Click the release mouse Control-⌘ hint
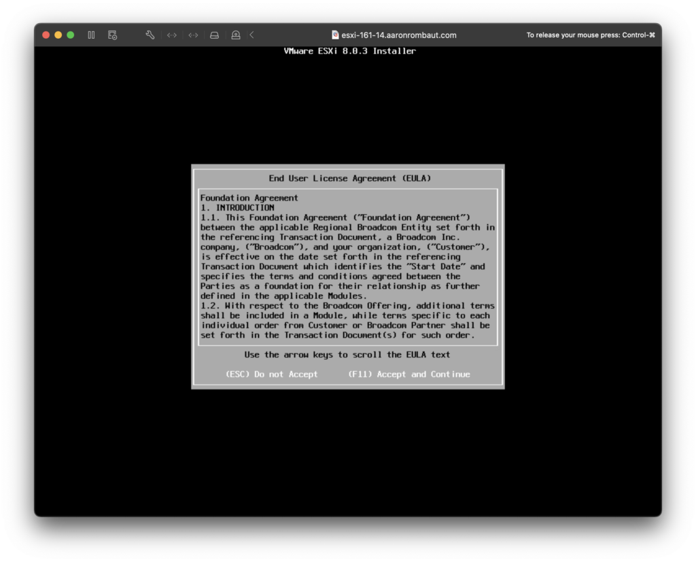The width and height of the screenshot is (696, 562). pos(590,35)
